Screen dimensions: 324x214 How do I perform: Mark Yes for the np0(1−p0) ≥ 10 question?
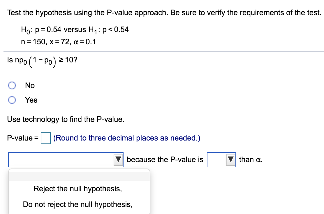click(12, 100)
